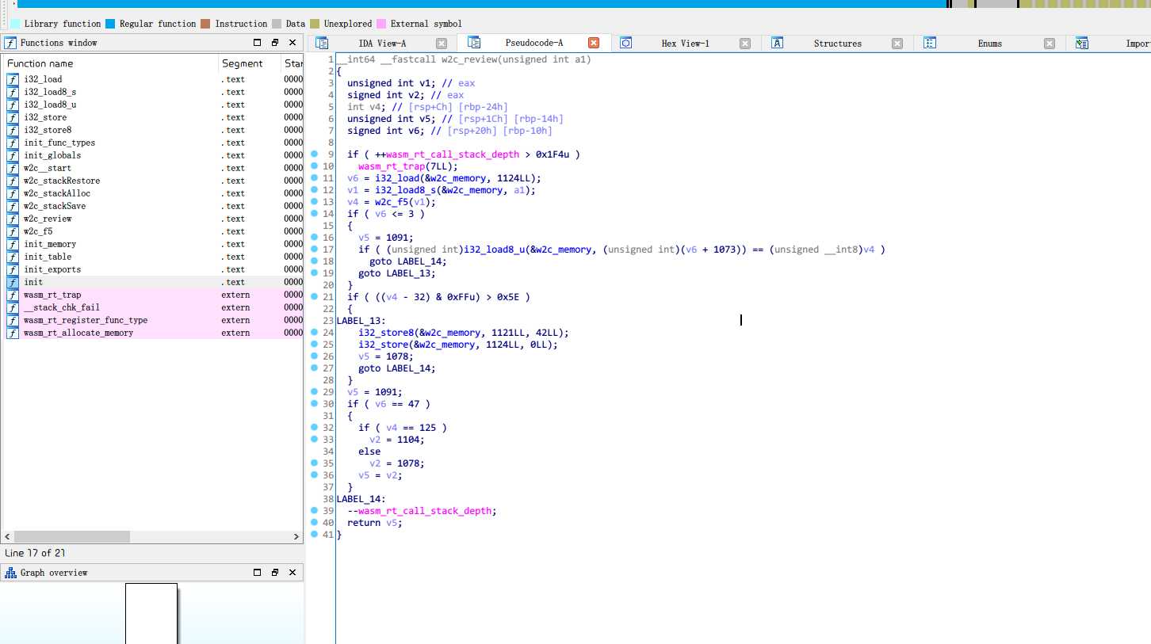Close the Pseudocode-A tab
This screenshot has width=1151, height=644.
(x=594, y=43)
